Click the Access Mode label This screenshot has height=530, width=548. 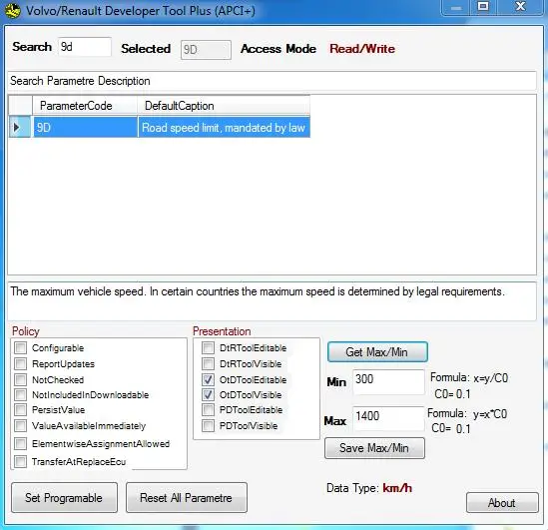tap(278, 49)
